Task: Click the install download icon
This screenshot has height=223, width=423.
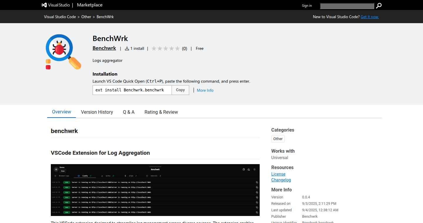Action: tap(127, 48)
